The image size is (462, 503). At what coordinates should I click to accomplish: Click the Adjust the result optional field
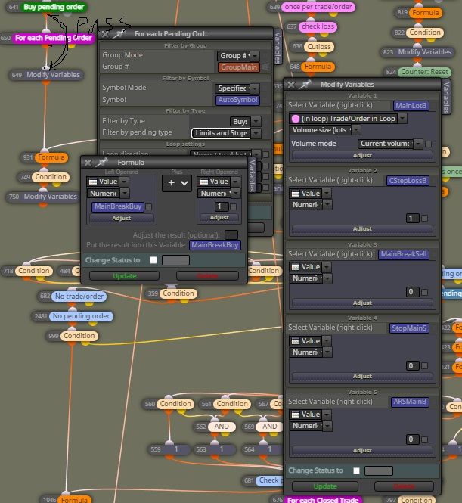(231, 234)
